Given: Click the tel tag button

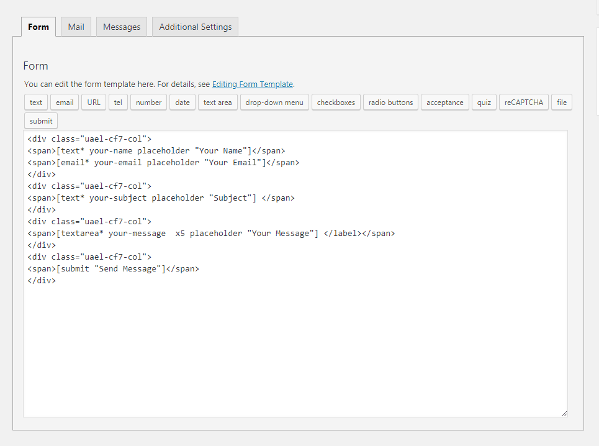Looking at the screenshot, I should [x=118, y=102].
